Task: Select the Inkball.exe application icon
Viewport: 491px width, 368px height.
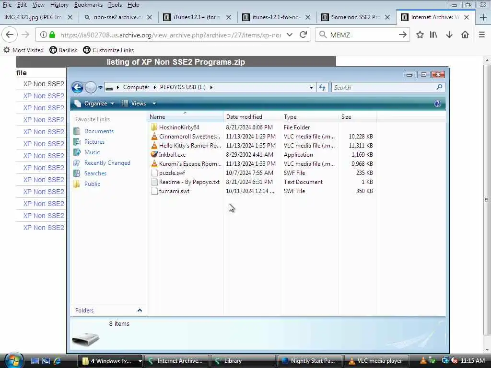Action: point(154,154)
